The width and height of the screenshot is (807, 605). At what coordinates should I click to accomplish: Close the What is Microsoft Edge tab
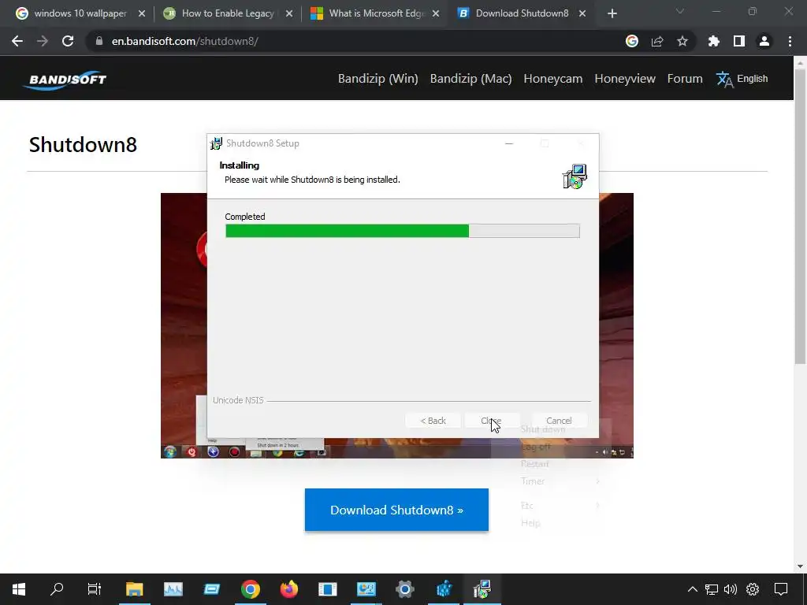[436, 13]
